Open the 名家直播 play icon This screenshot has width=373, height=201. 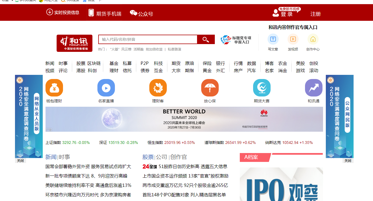[106, 88]
